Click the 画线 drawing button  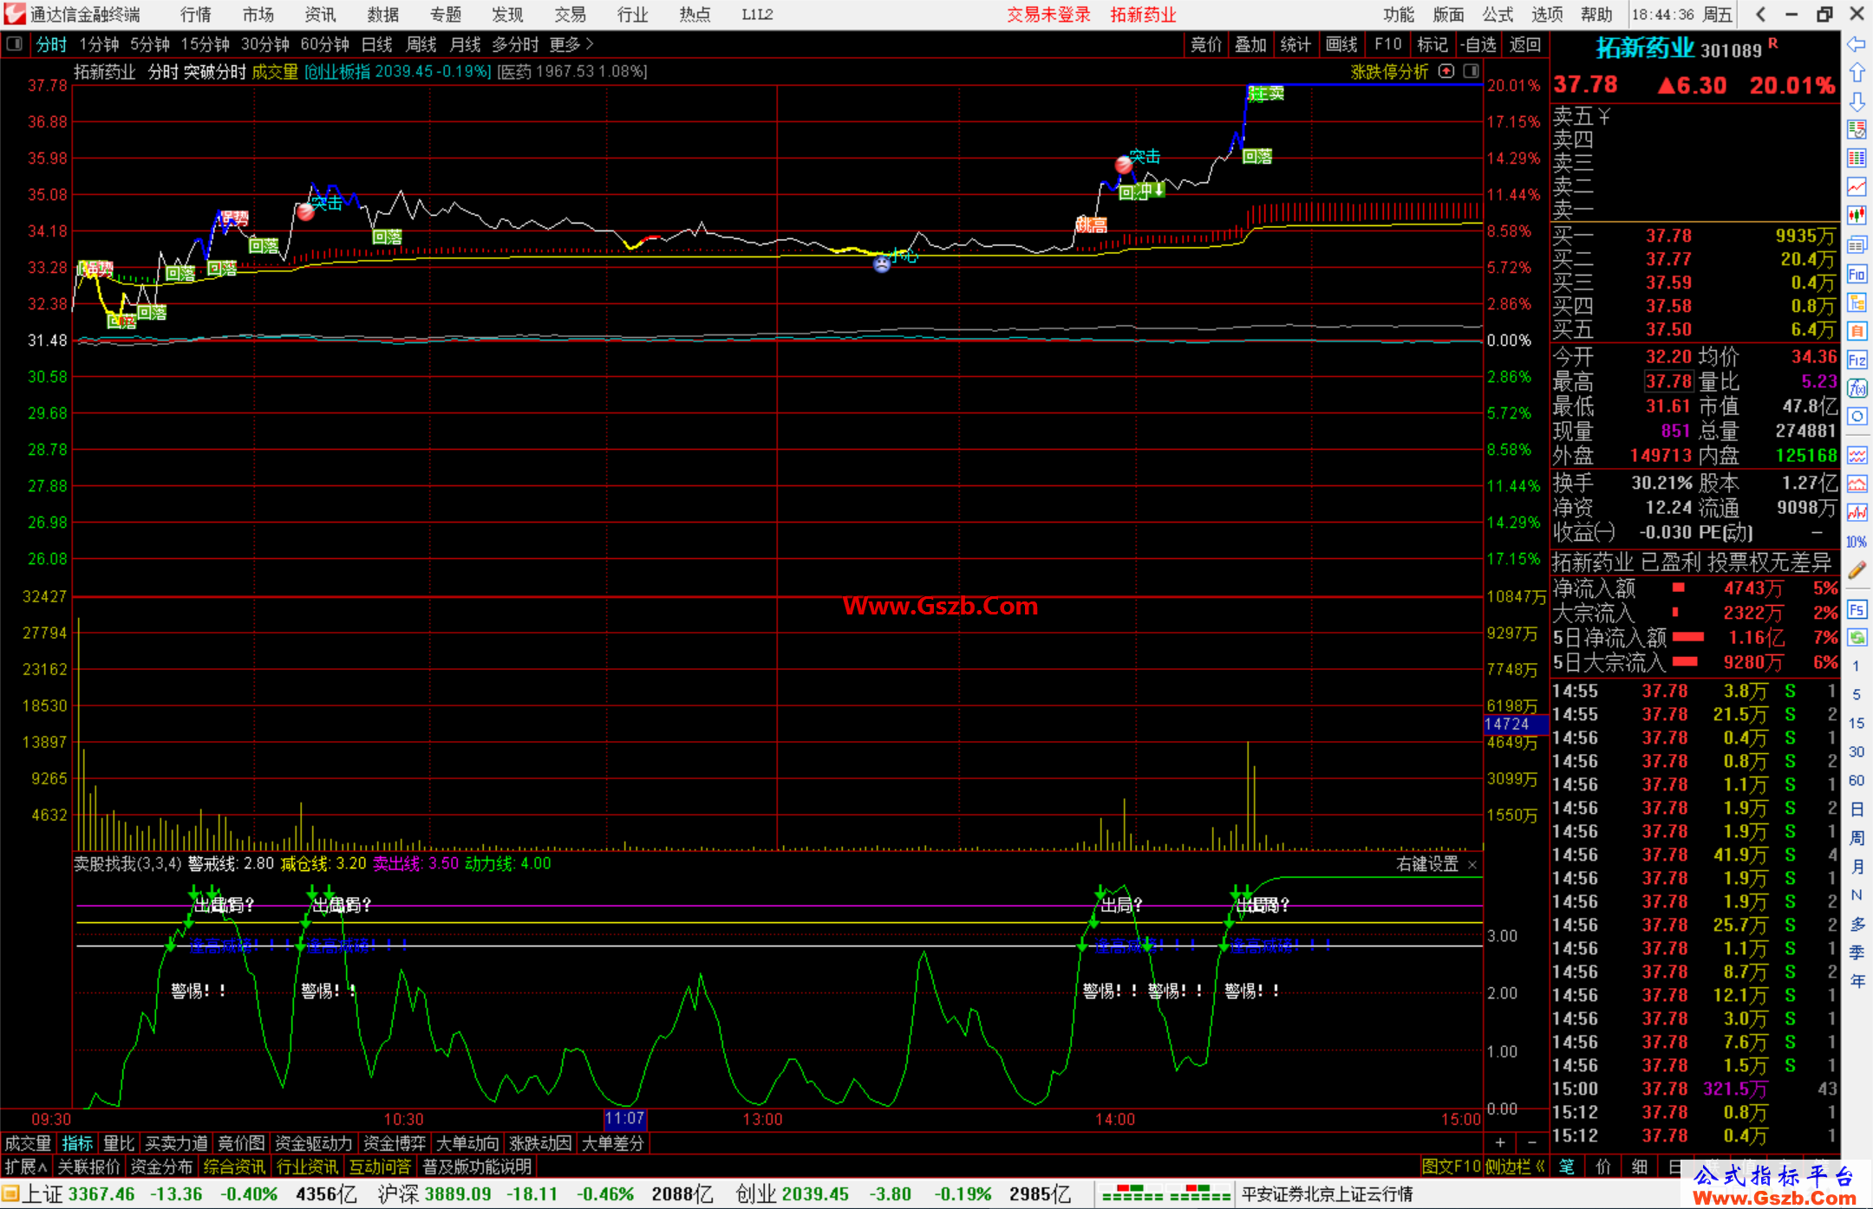point(1341,44)
